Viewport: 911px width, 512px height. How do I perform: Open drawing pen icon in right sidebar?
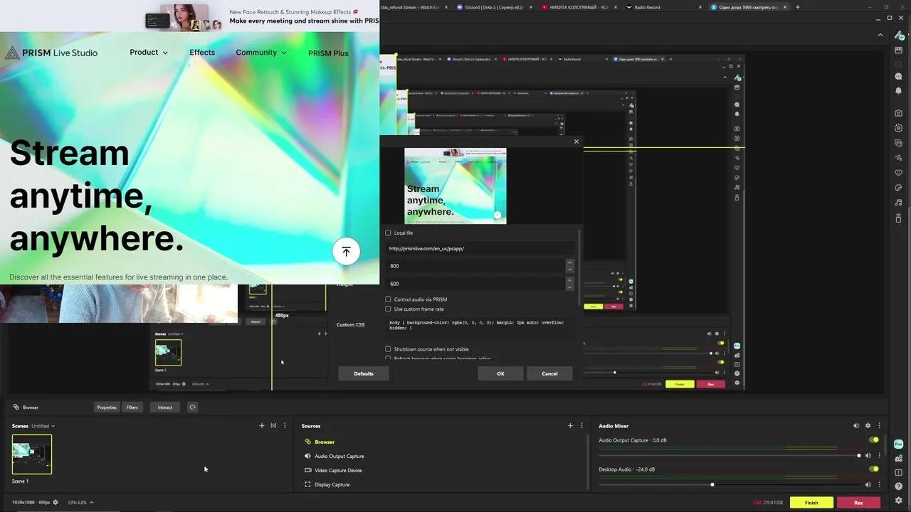pyautogui.click(x=898, y=158)
